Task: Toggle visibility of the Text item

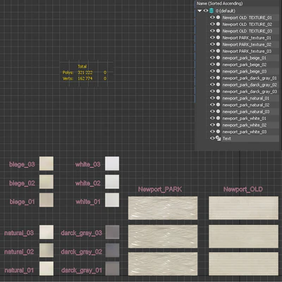Action: (212, 138)
